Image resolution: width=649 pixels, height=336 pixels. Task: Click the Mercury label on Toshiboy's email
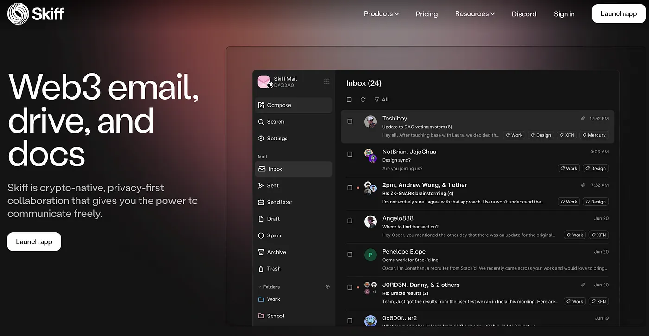pyautogui.click(x=593, y=135)
